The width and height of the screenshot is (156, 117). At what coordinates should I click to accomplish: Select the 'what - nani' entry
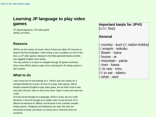[x=109, y=77]
